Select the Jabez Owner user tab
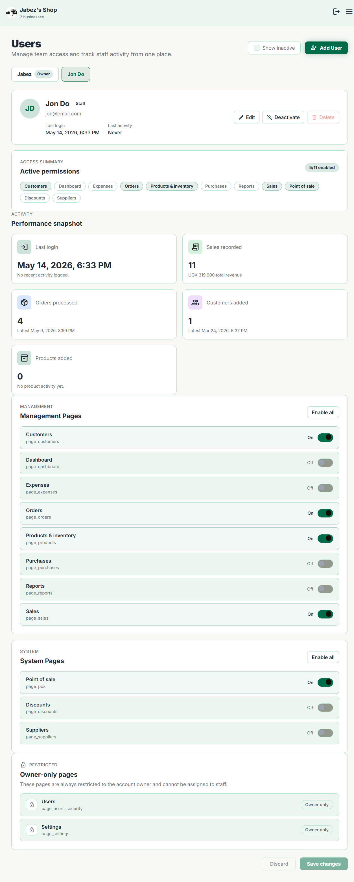The height and width of the screenshot is (882, 354). 35,74
